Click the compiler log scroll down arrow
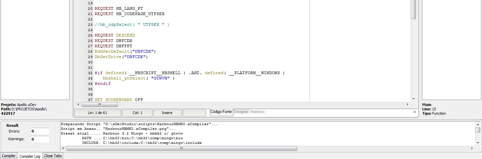 point(478,143)
